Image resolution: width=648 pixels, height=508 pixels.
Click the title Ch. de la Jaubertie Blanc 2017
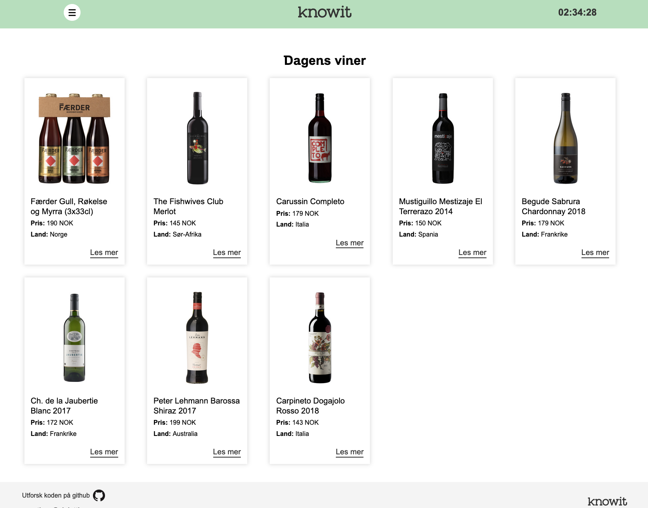coord(64,406)
